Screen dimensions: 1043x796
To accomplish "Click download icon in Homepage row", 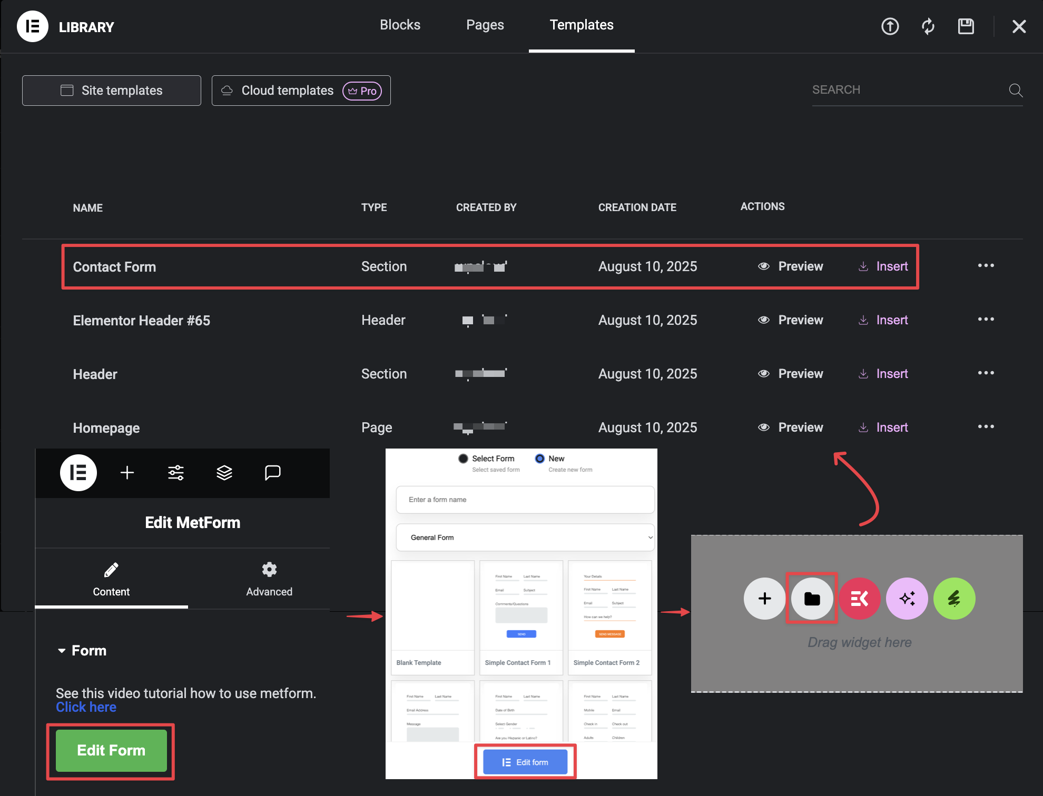I will click(863, 427).
